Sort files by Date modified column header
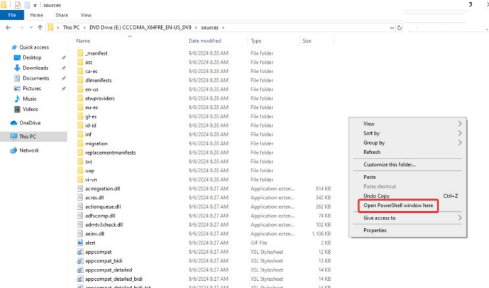Screen dimensions: 489x288 point(204,41)
